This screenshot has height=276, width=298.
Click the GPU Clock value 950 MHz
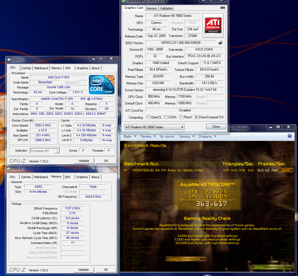pyautogui.click(x=154, y=97)
